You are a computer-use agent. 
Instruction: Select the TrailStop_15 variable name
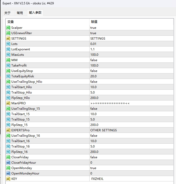20,119
